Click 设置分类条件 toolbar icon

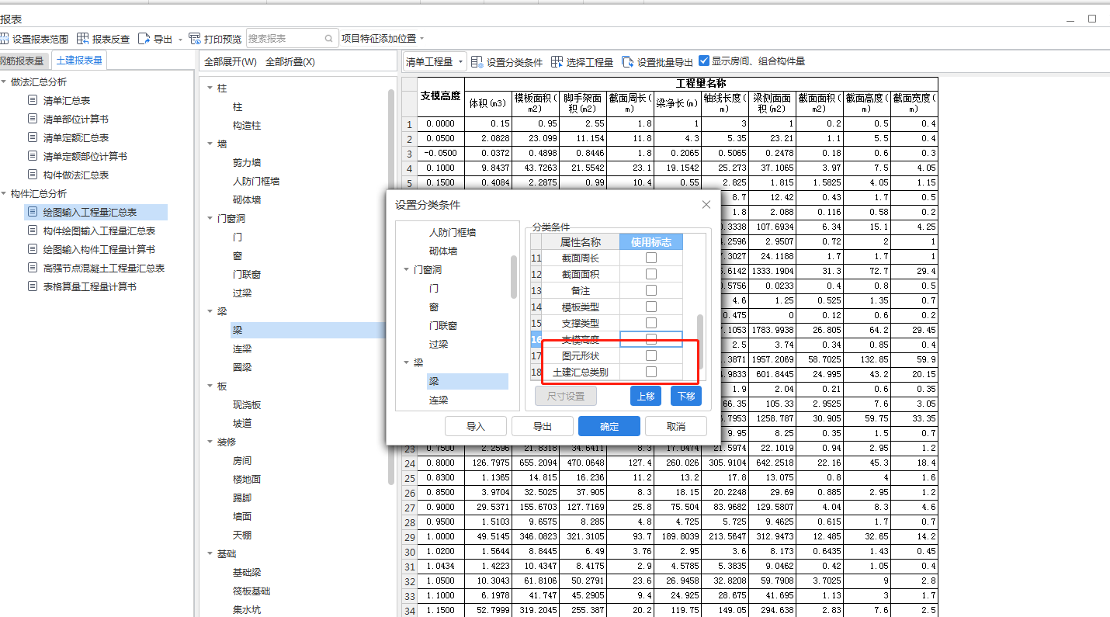(x=477, y=61)
